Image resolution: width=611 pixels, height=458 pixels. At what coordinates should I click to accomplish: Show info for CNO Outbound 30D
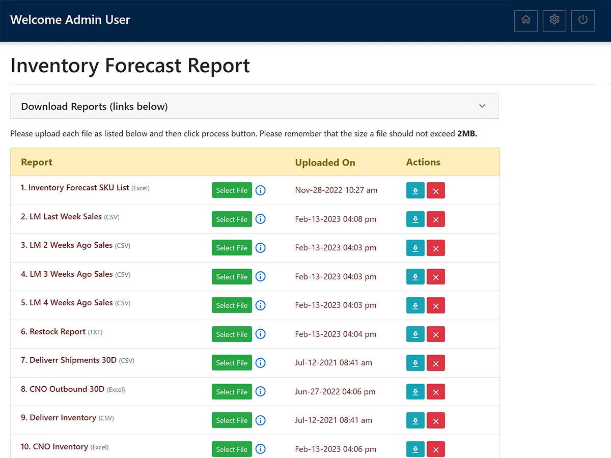click(x=261, y=392)
